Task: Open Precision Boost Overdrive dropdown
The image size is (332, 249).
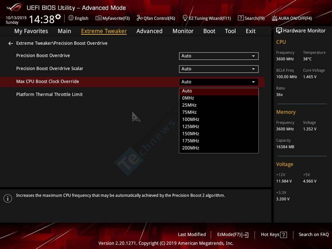Action: (x=219, y=56)
